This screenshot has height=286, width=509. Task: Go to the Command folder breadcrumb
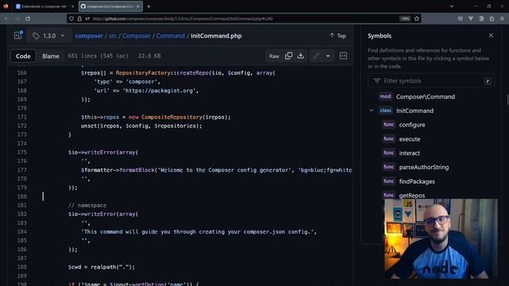[170, 36]
